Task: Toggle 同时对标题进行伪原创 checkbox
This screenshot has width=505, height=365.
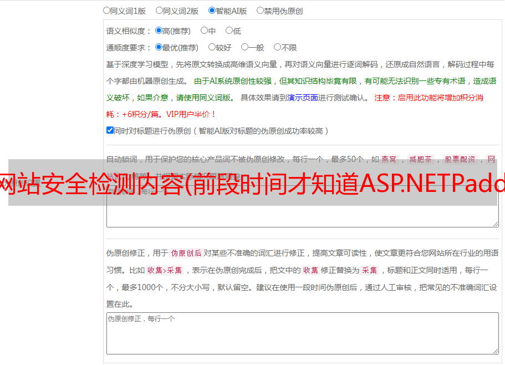Action: coord(110,130)
